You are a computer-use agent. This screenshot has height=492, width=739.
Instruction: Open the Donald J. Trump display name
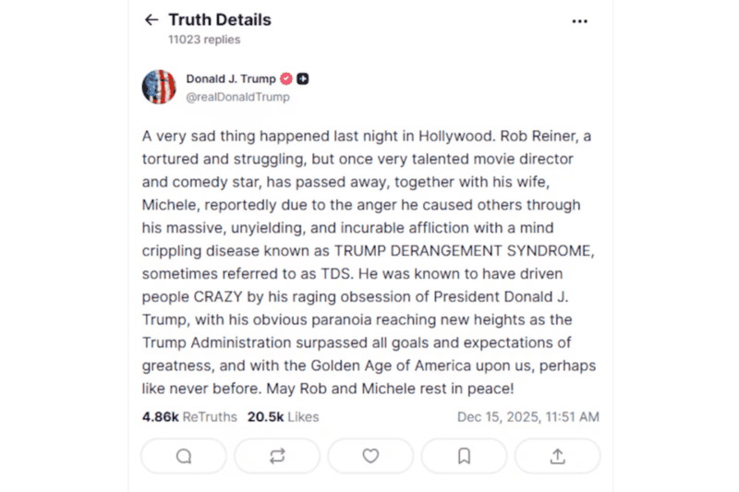(x=231, y=79)
